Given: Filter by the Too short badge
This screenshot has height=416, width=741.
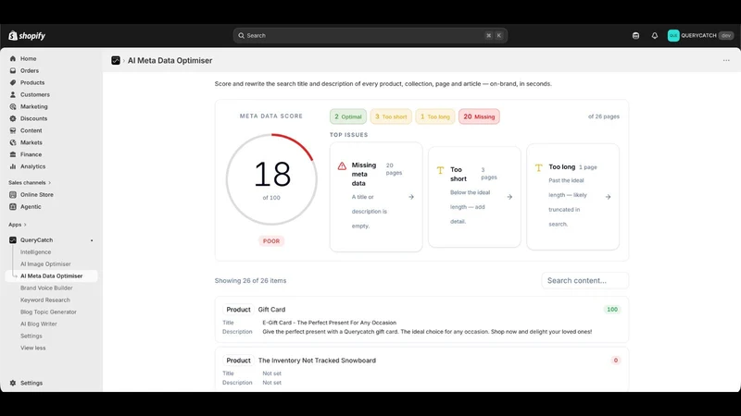Looking at the screenshot, I should click(x=391, y=116).
